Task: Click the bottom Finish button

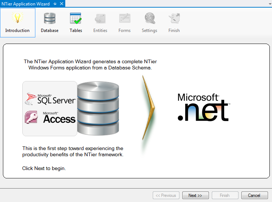Action: [225, 195]
